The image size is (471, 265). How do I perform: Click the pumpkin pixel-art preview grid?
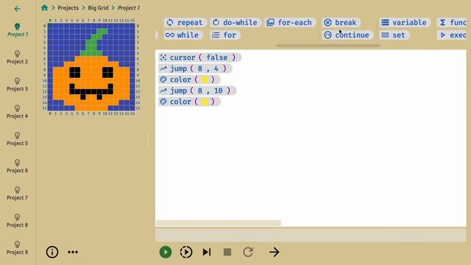click(91, 67)
